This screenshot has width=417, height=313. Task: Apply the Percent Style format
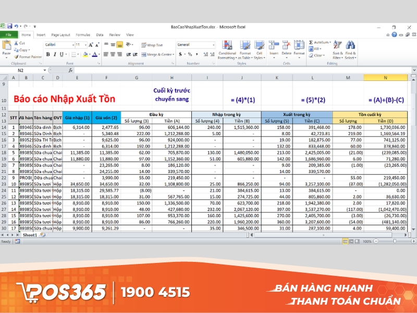coord(190,54)
